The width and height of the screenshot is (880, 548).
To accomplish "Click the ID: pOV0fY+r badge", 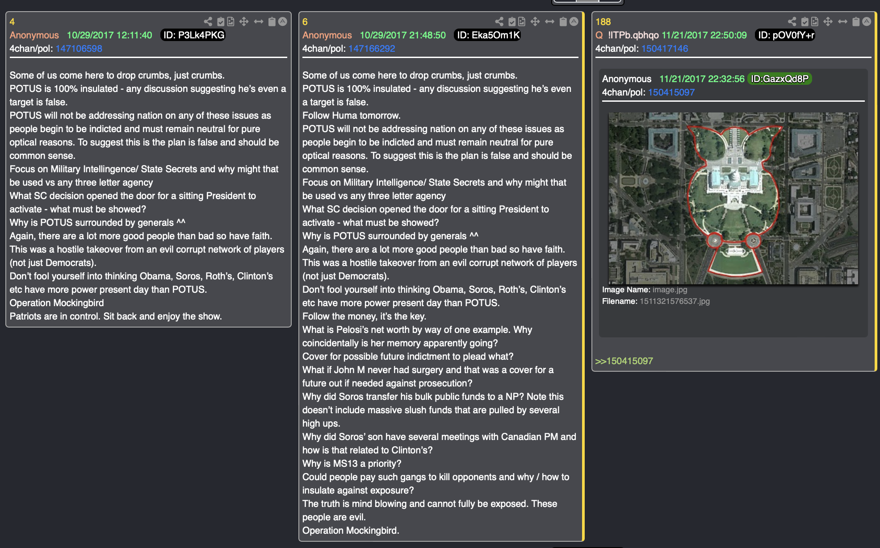I will pyautogui.click(x=785, y=35).
